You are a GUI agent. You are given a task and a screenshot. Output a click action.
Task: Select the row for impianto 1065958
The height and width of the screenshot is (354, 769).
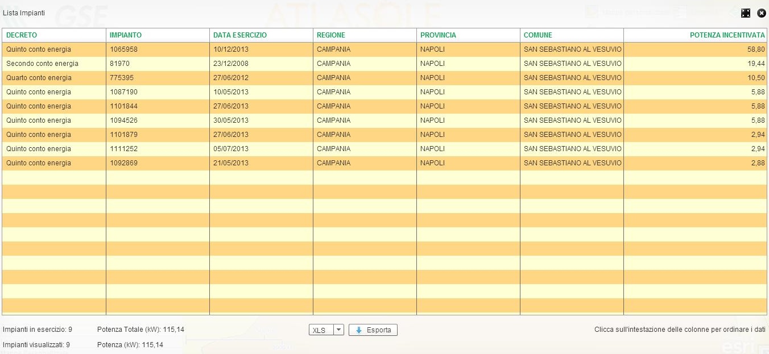click(x=124, y=49)
